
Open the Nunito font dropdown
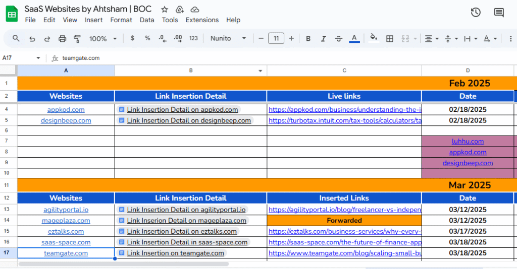[228, 38]
